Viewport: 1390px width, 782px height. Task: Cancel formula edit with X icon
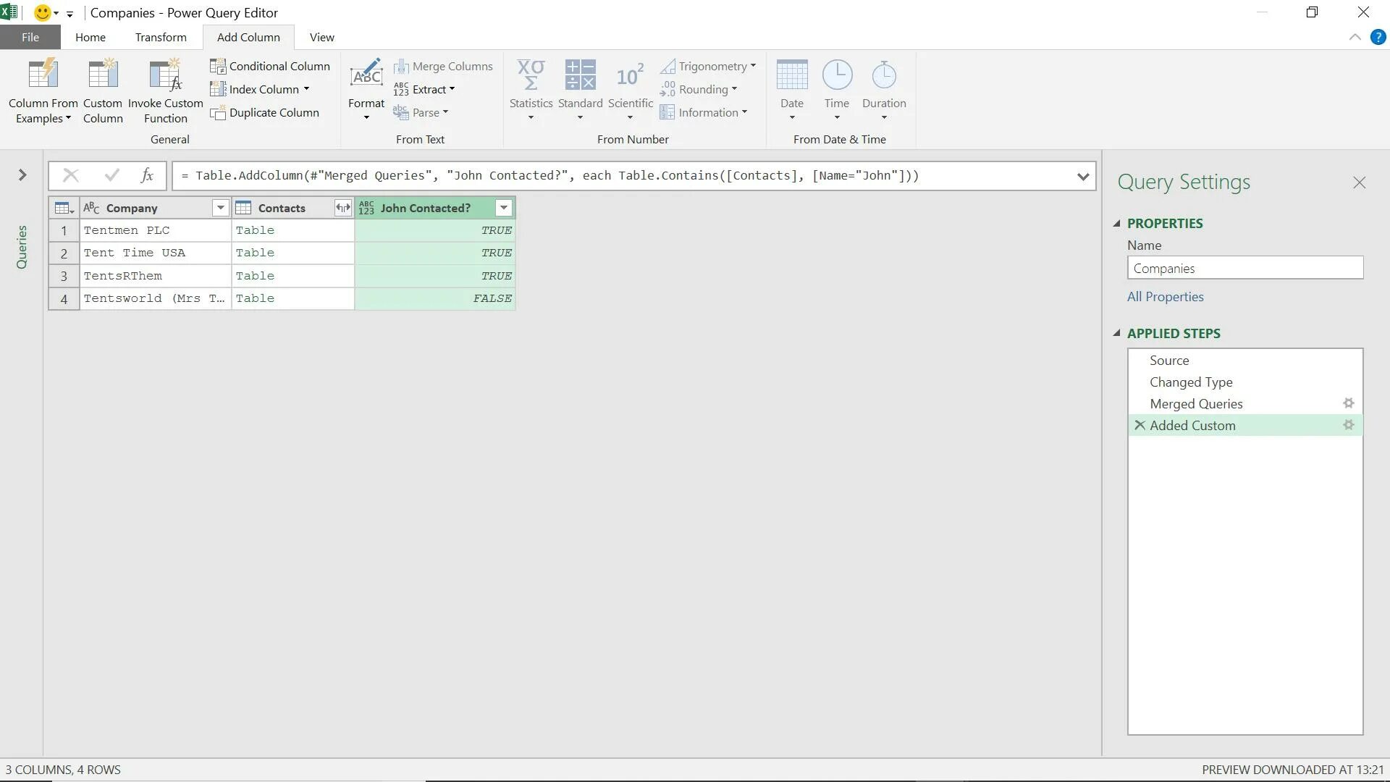(x=70, y=175)
